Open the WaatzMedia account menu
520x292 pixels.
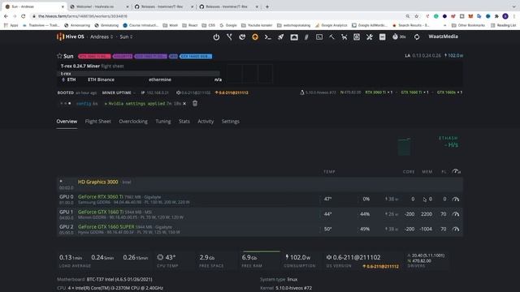tap(443, 36)
